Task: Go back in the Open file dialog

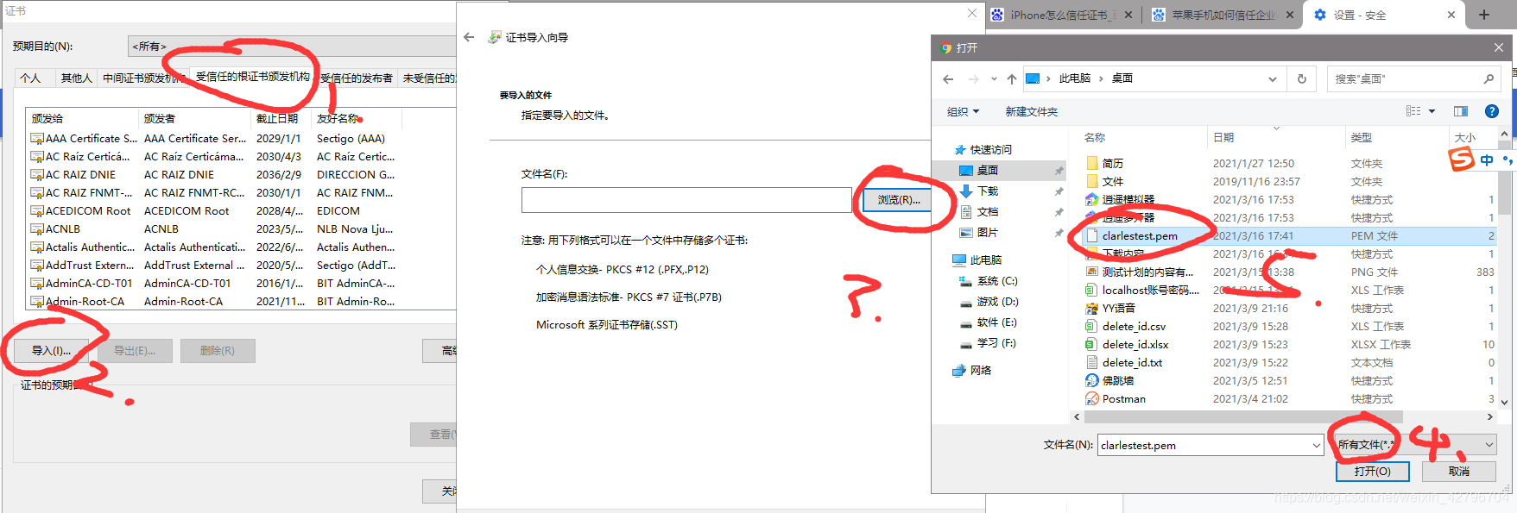Action: tap(948, 79)
